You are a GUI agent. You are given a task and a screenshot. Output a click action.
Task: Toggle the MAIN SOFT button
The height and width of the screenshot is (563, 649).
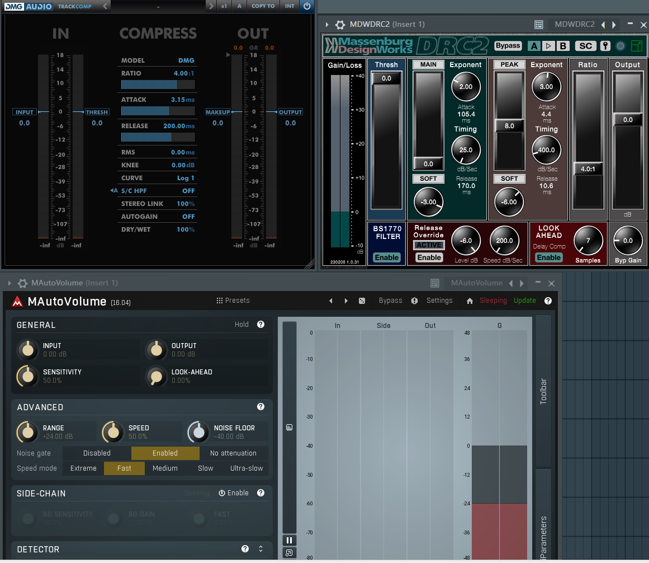pyautogui.click(x=428, y=179)
